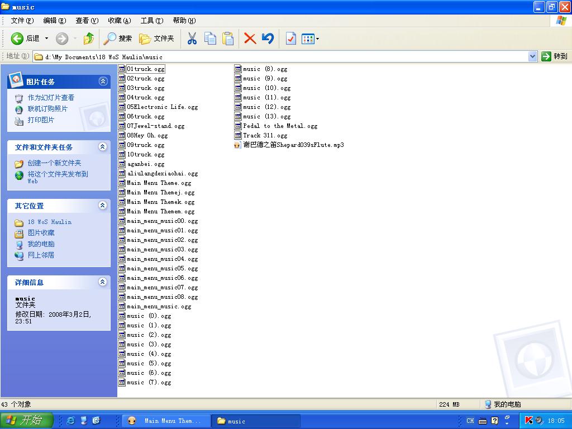Click the 开始 Start button
572x429 pixels.
pyautogui.click(x=26, y=421)
